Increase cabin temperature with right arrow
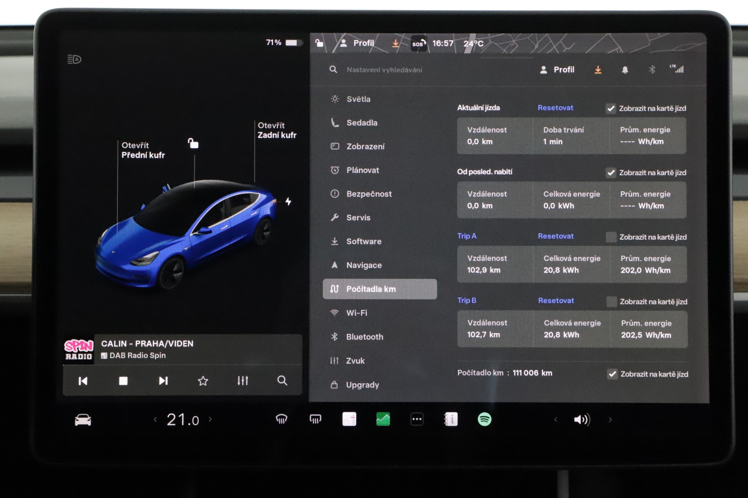748x498 pixels. coord(210,420)
